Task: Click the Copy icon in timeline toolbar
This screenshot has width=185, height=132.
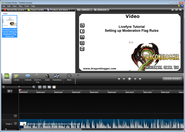Action: (49, 87)
